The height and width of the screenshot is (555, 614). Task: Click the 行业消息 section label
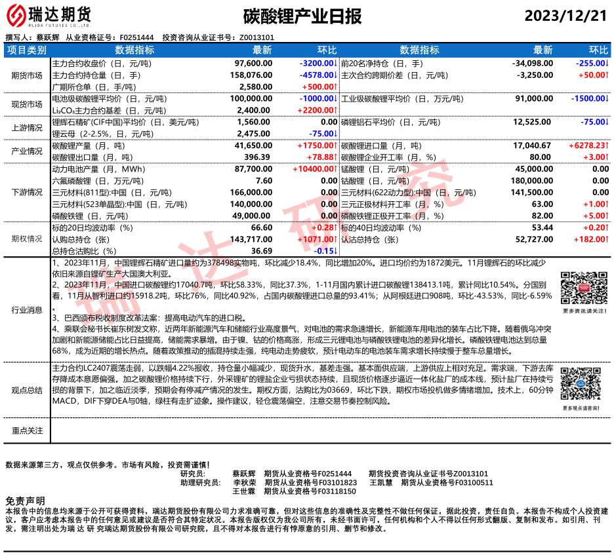click(27, 309)
